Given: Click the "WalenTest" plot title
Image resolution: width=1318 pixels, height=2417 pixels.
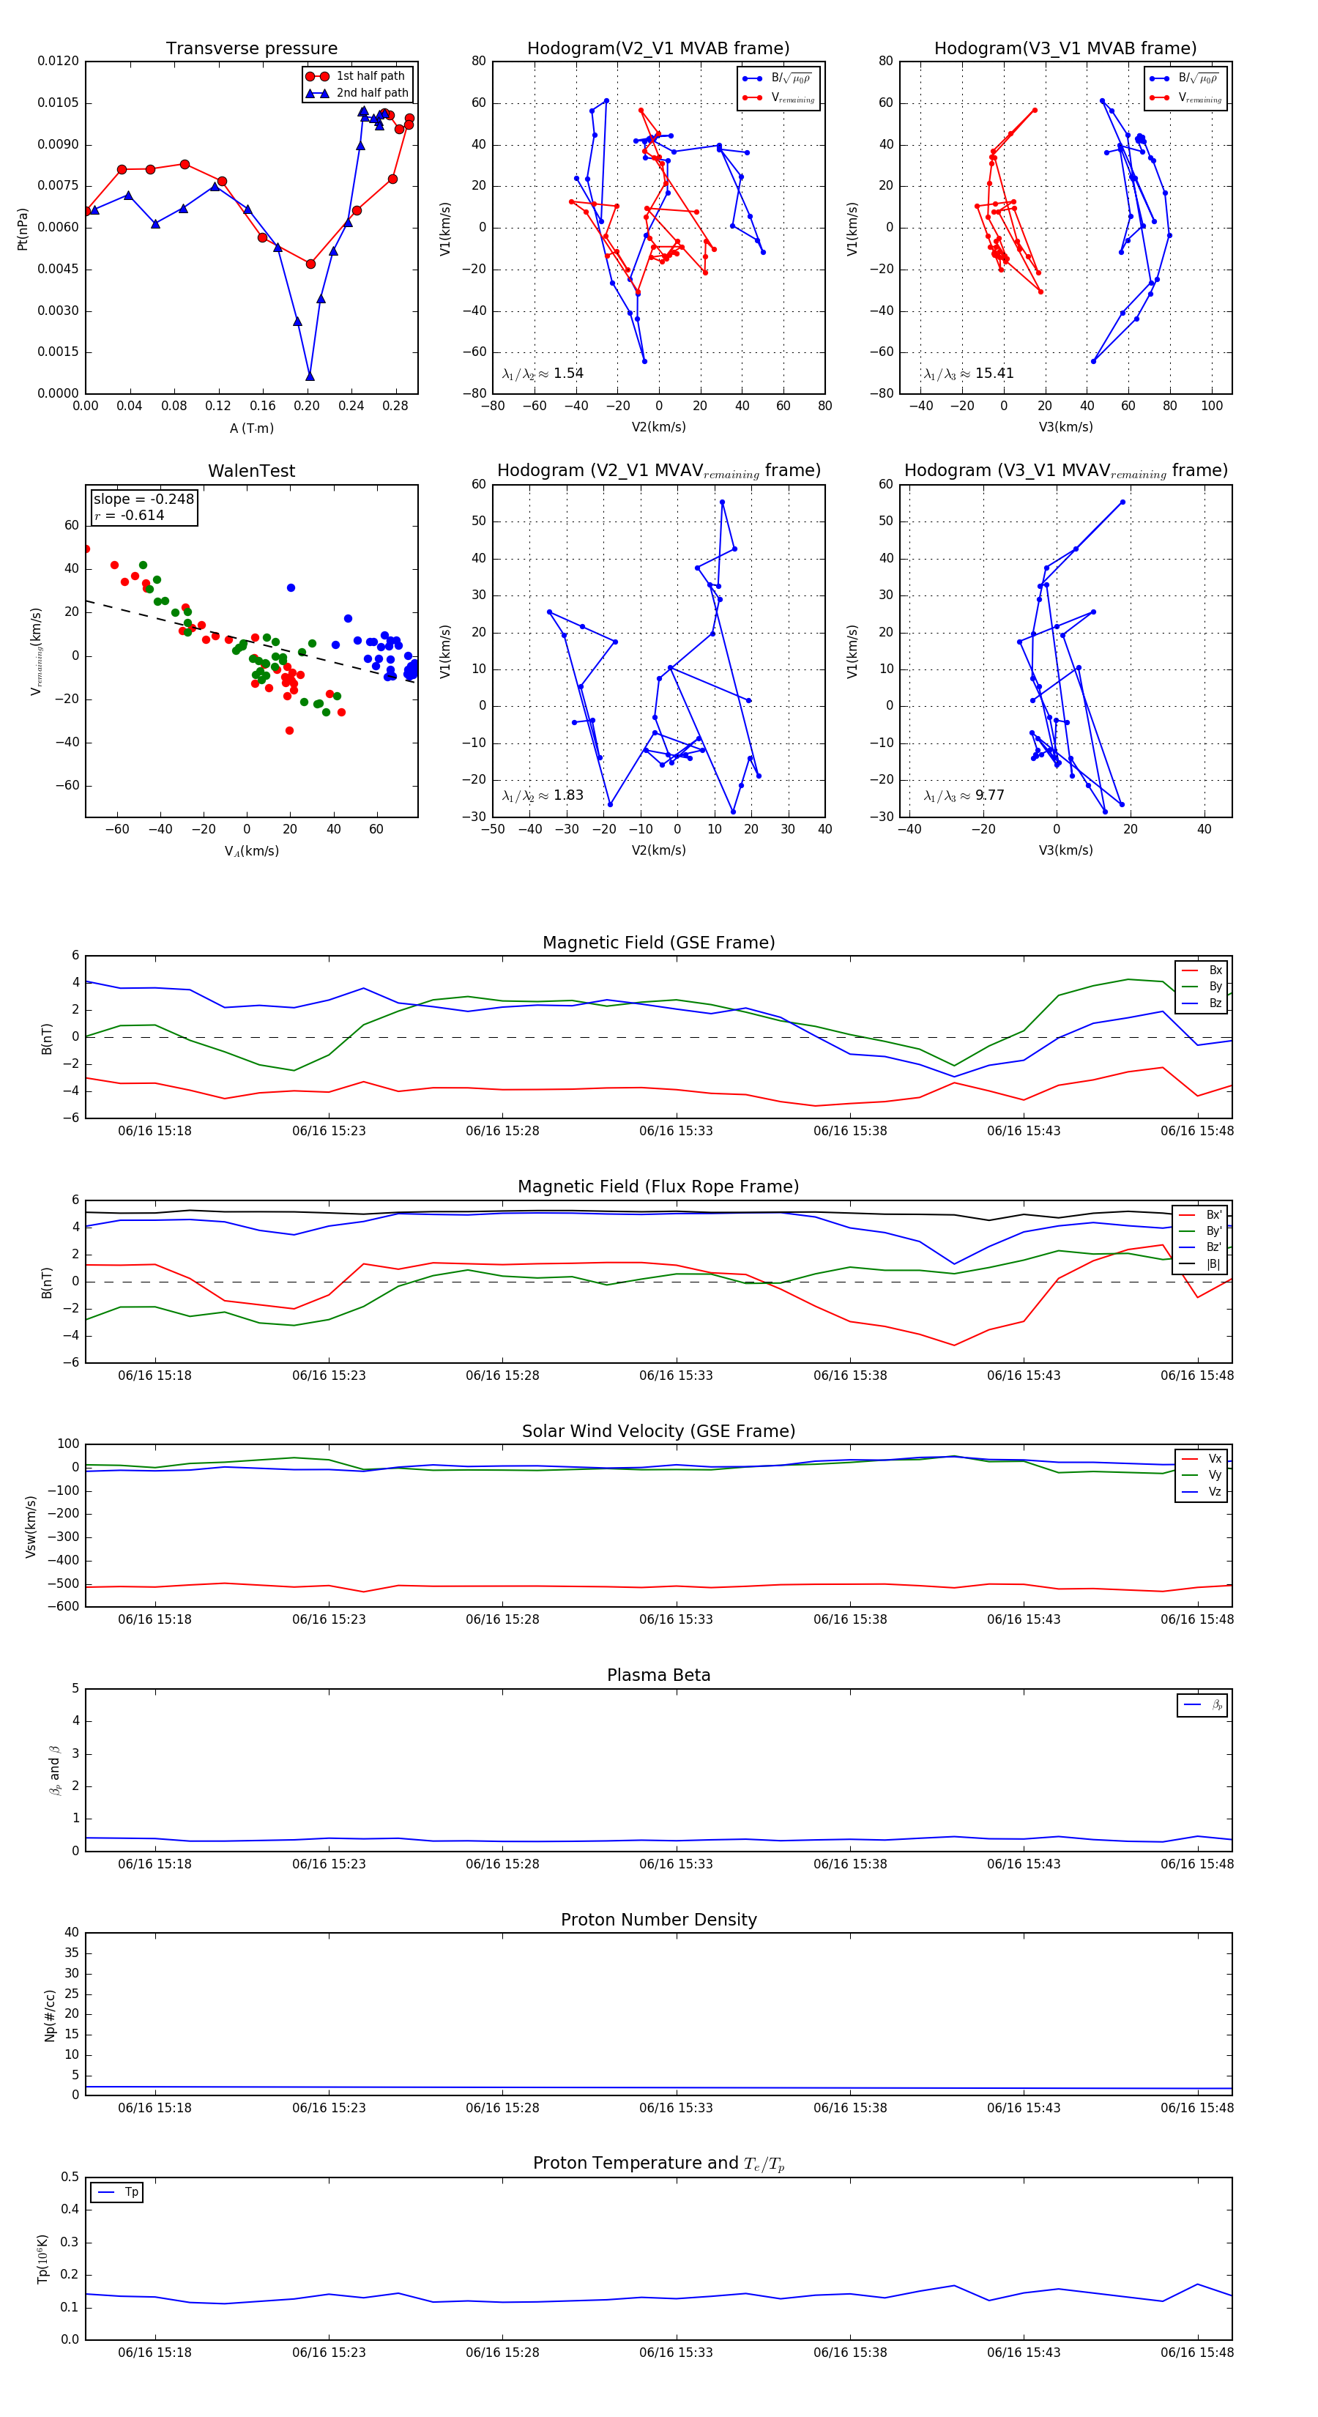Looking at the screenshot, I should [x=251, y=471].
